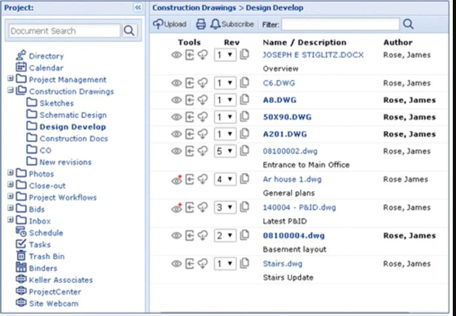Click into the Document Search field
Screen dimensions: 456x316
(x=64, y=31)
